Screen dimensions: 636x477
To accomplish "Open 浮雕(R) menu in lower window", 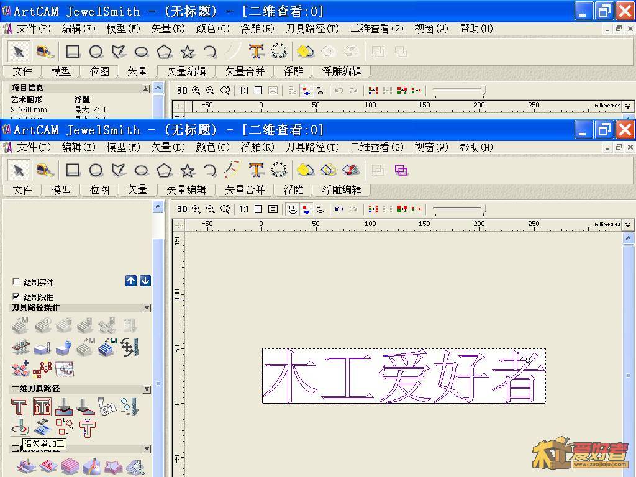I will (x=257, y=147).
